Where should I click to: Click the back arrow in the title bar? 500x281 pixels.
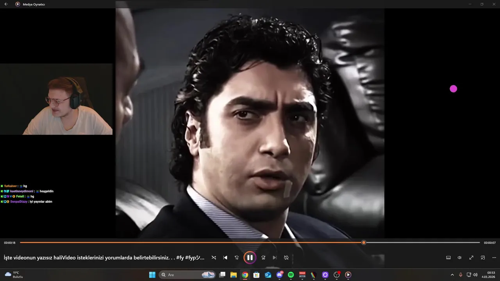(6, 4)
